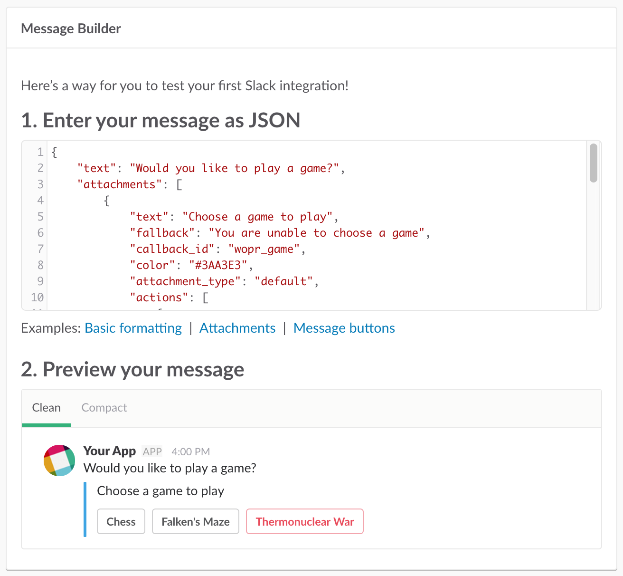Open the Basic formatting example
Viewport: 623px width, 576px height.
tap(133, 328)
